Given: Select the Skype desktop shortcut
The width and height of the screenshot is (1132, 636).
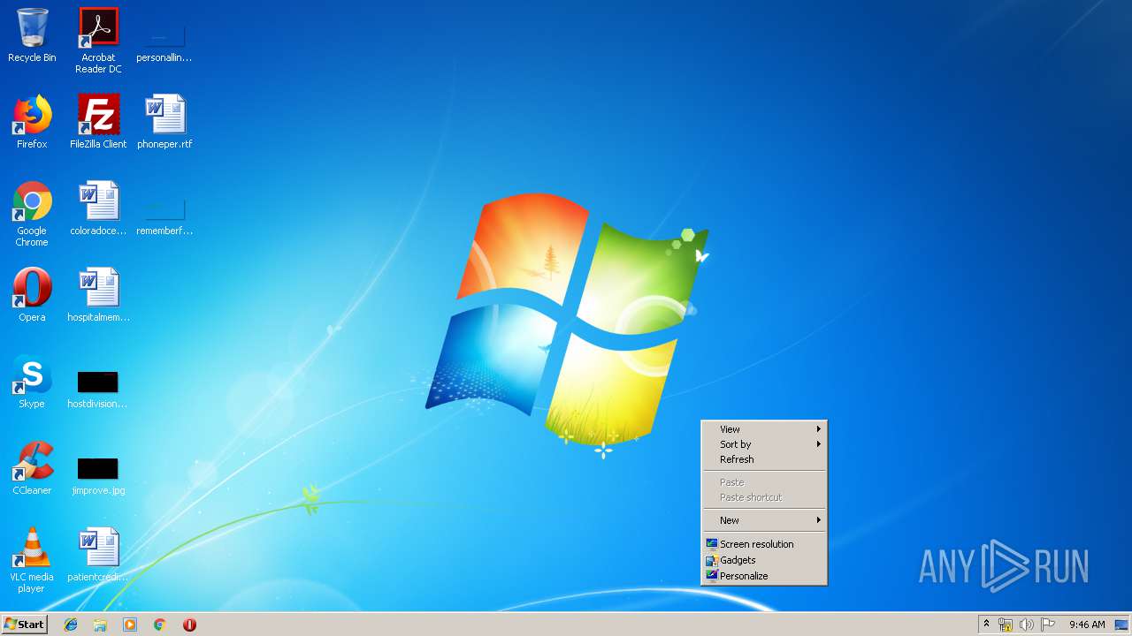Looking at the screenshot, I should click(32, 382).
